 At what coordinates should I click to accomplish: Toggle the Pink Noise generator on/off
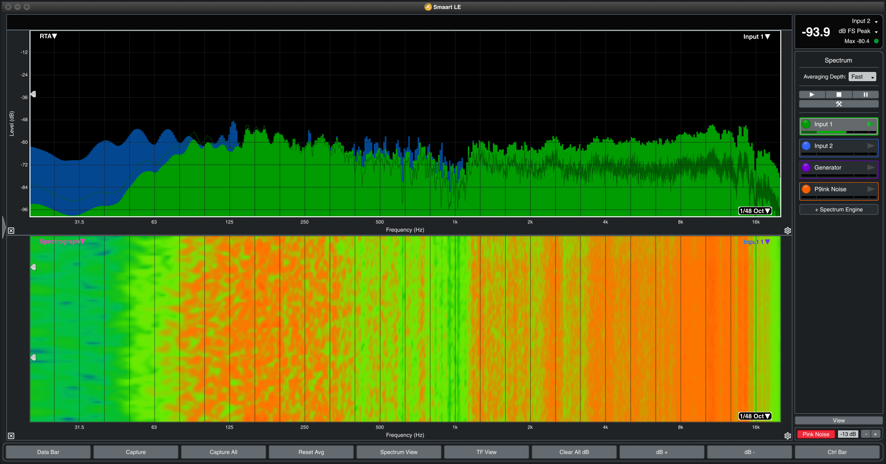pyautogui.click(x=816, y=434)
